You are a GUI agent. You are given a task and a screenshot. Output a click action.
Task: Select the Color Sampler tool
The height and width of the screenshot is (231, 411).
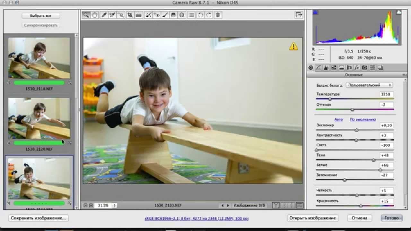[x=112, y=15]
